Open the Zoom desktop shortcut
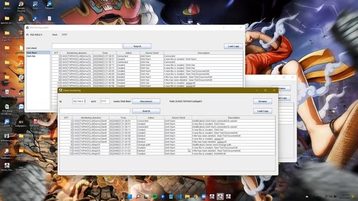The height and width of the screenshot is (201, 358). click(7, 123)
